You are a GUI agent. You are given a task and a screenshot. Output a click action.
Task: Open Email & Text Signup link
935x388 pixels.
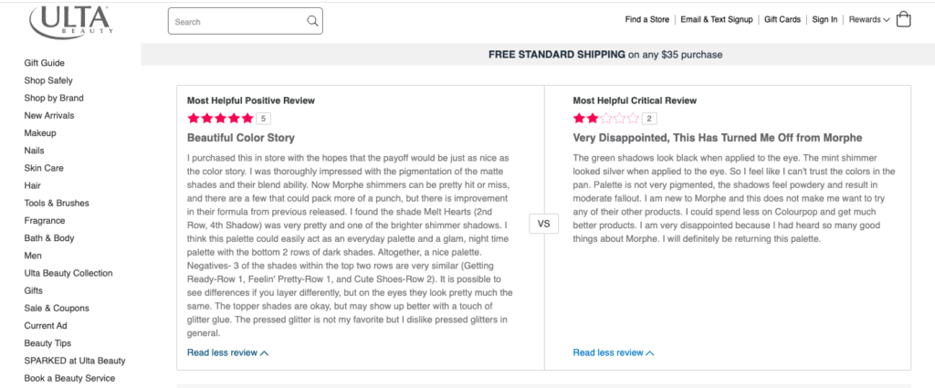717,19
